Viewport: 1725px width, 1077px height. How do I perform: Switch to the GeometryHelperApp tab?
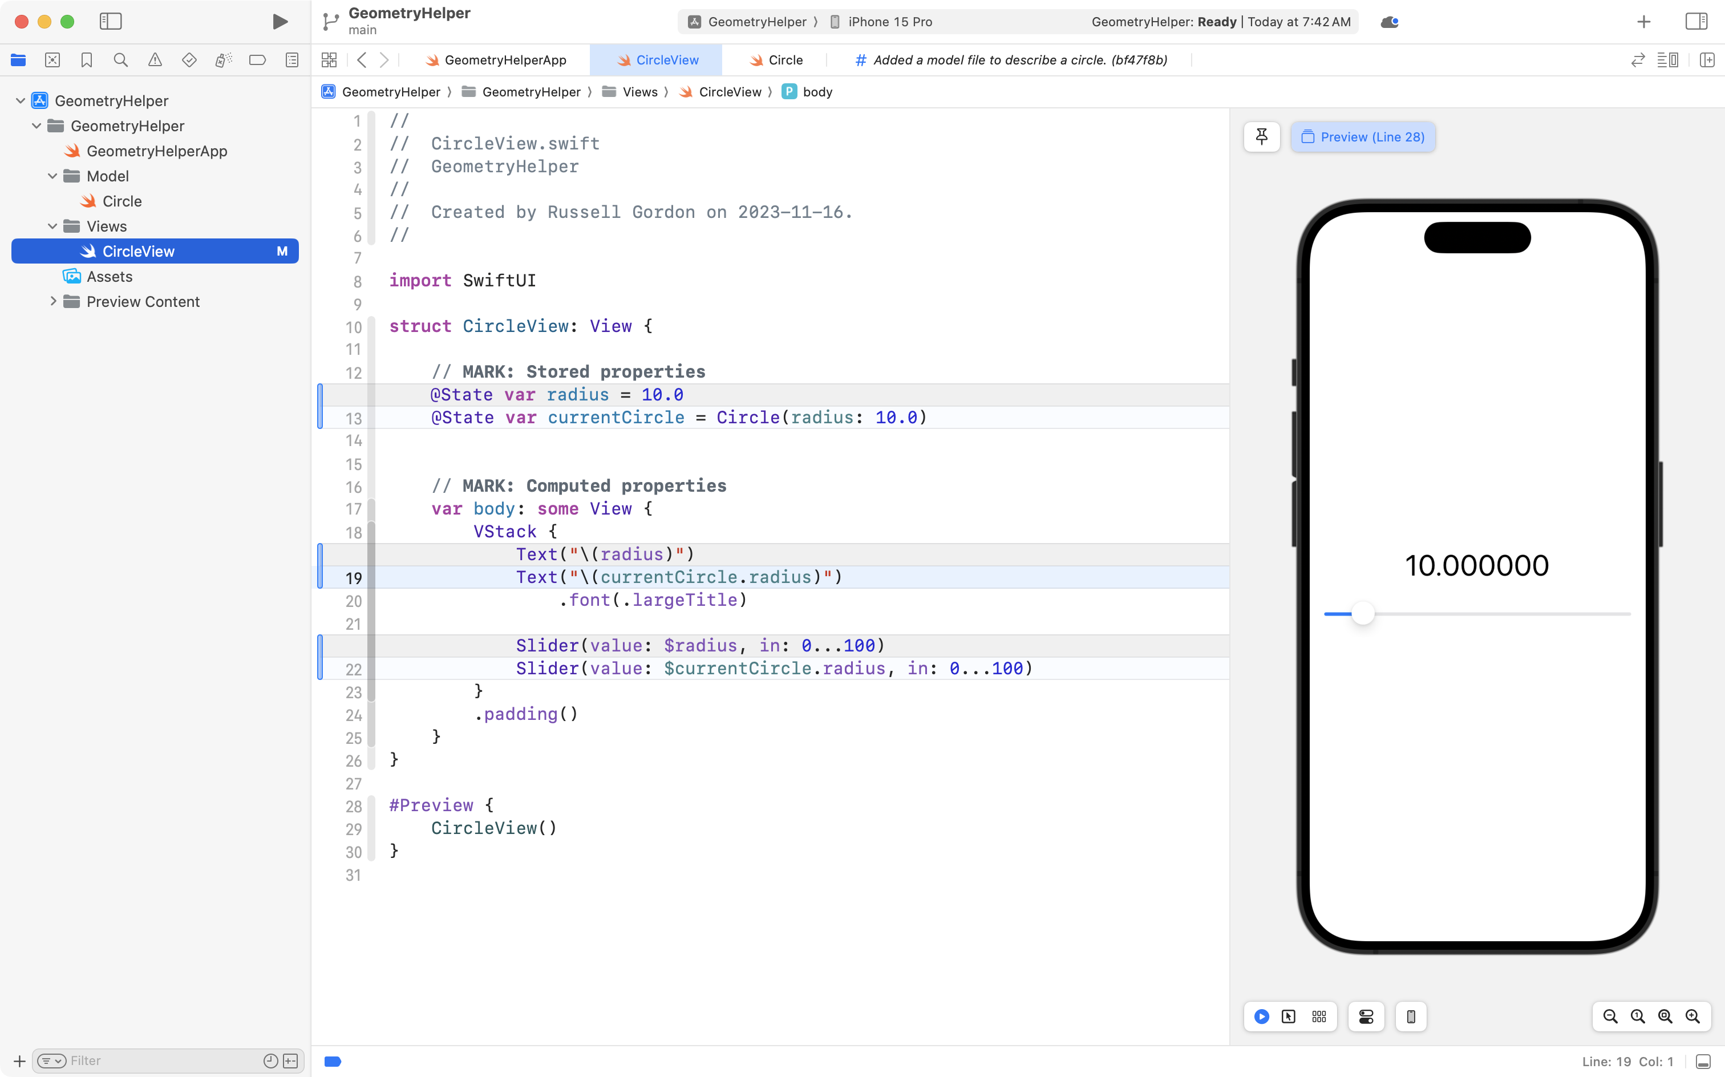click(505, 60)
